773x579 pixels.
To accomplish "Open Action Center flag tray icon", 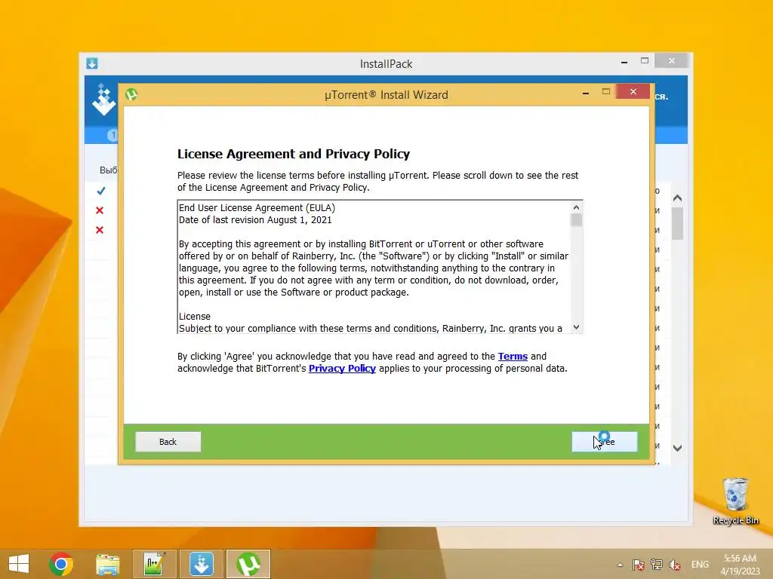I will (639, 565).
